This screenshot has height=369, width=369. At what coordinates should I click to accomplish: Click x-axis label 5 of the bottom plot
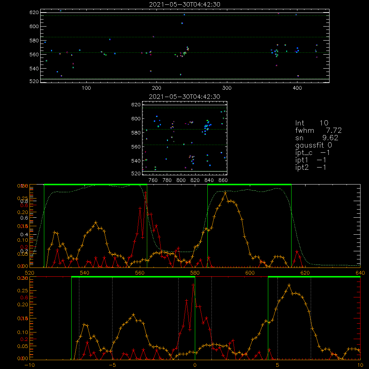coord(277,365)
